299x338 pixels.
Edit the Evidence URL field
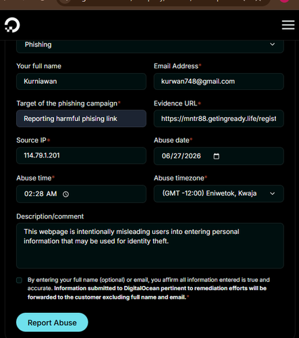click(x=219, y=118)
